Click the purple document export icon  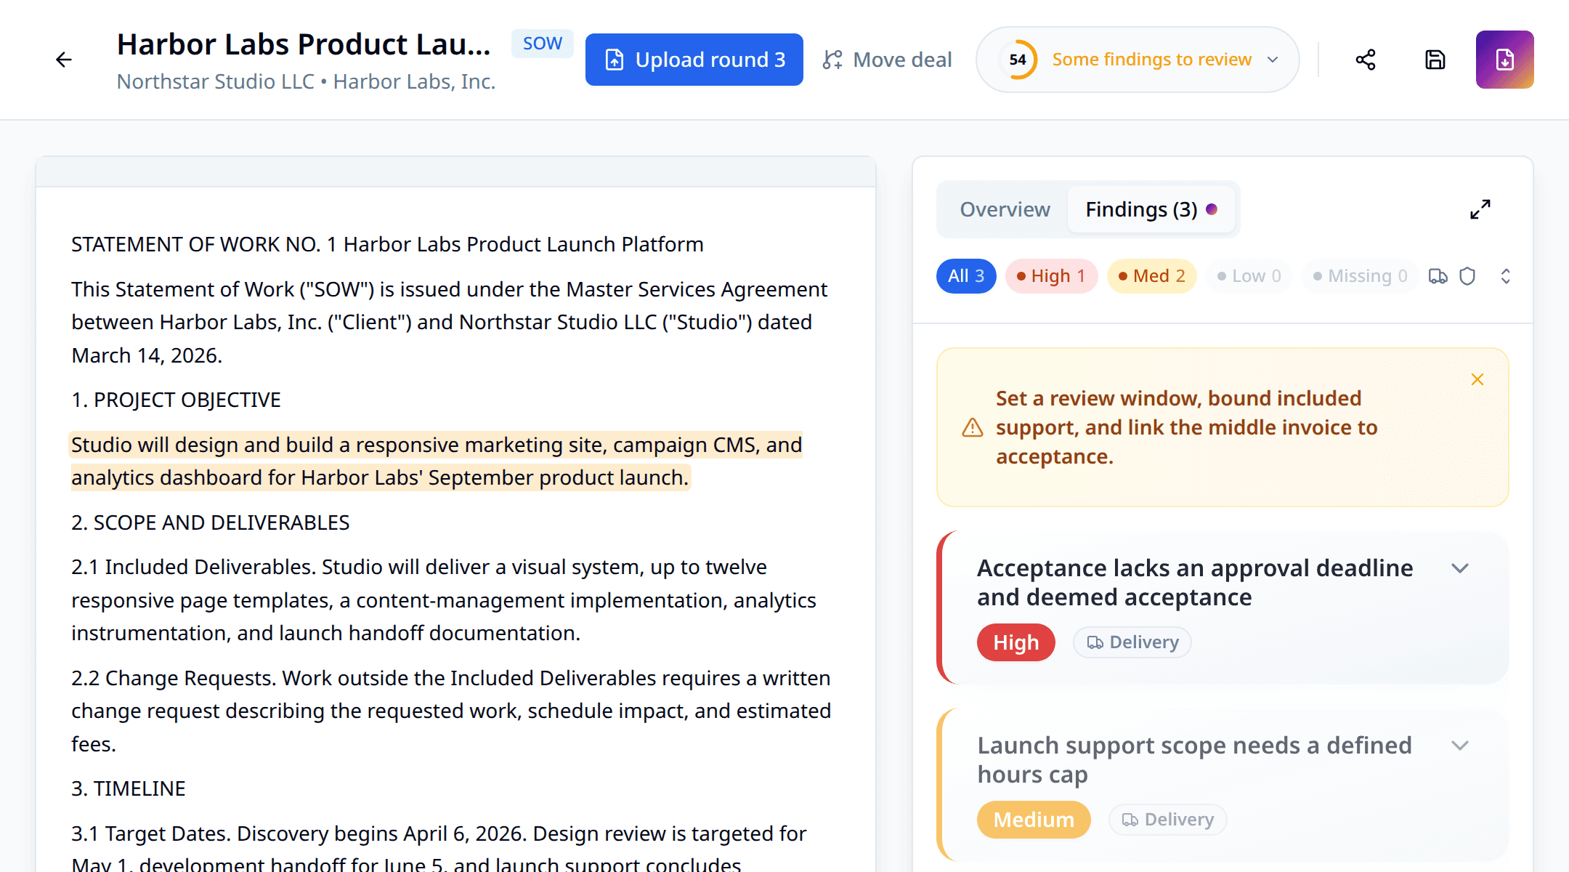tap(1505, 60)
